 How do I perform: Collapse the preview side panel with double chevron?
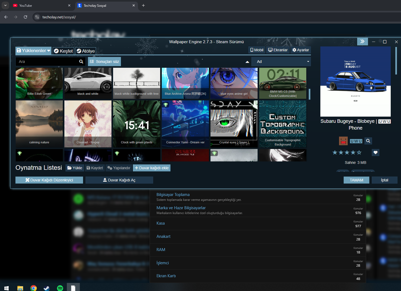tap(362, 41)
